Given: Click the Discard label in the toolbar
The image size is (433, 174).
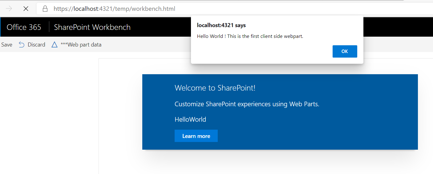Looking at the screenshot, I should pos(36,45).
